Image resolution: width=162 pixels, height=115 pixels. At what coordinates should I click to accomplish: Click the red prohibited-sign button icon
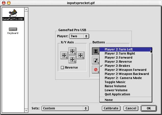pos(96,70)
